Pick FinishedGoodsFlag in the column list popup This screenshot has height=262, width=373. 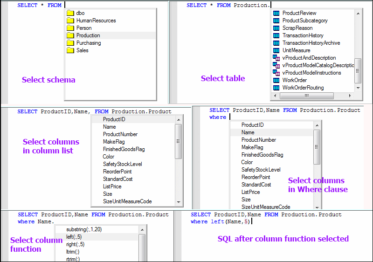[x=124, y=149]
